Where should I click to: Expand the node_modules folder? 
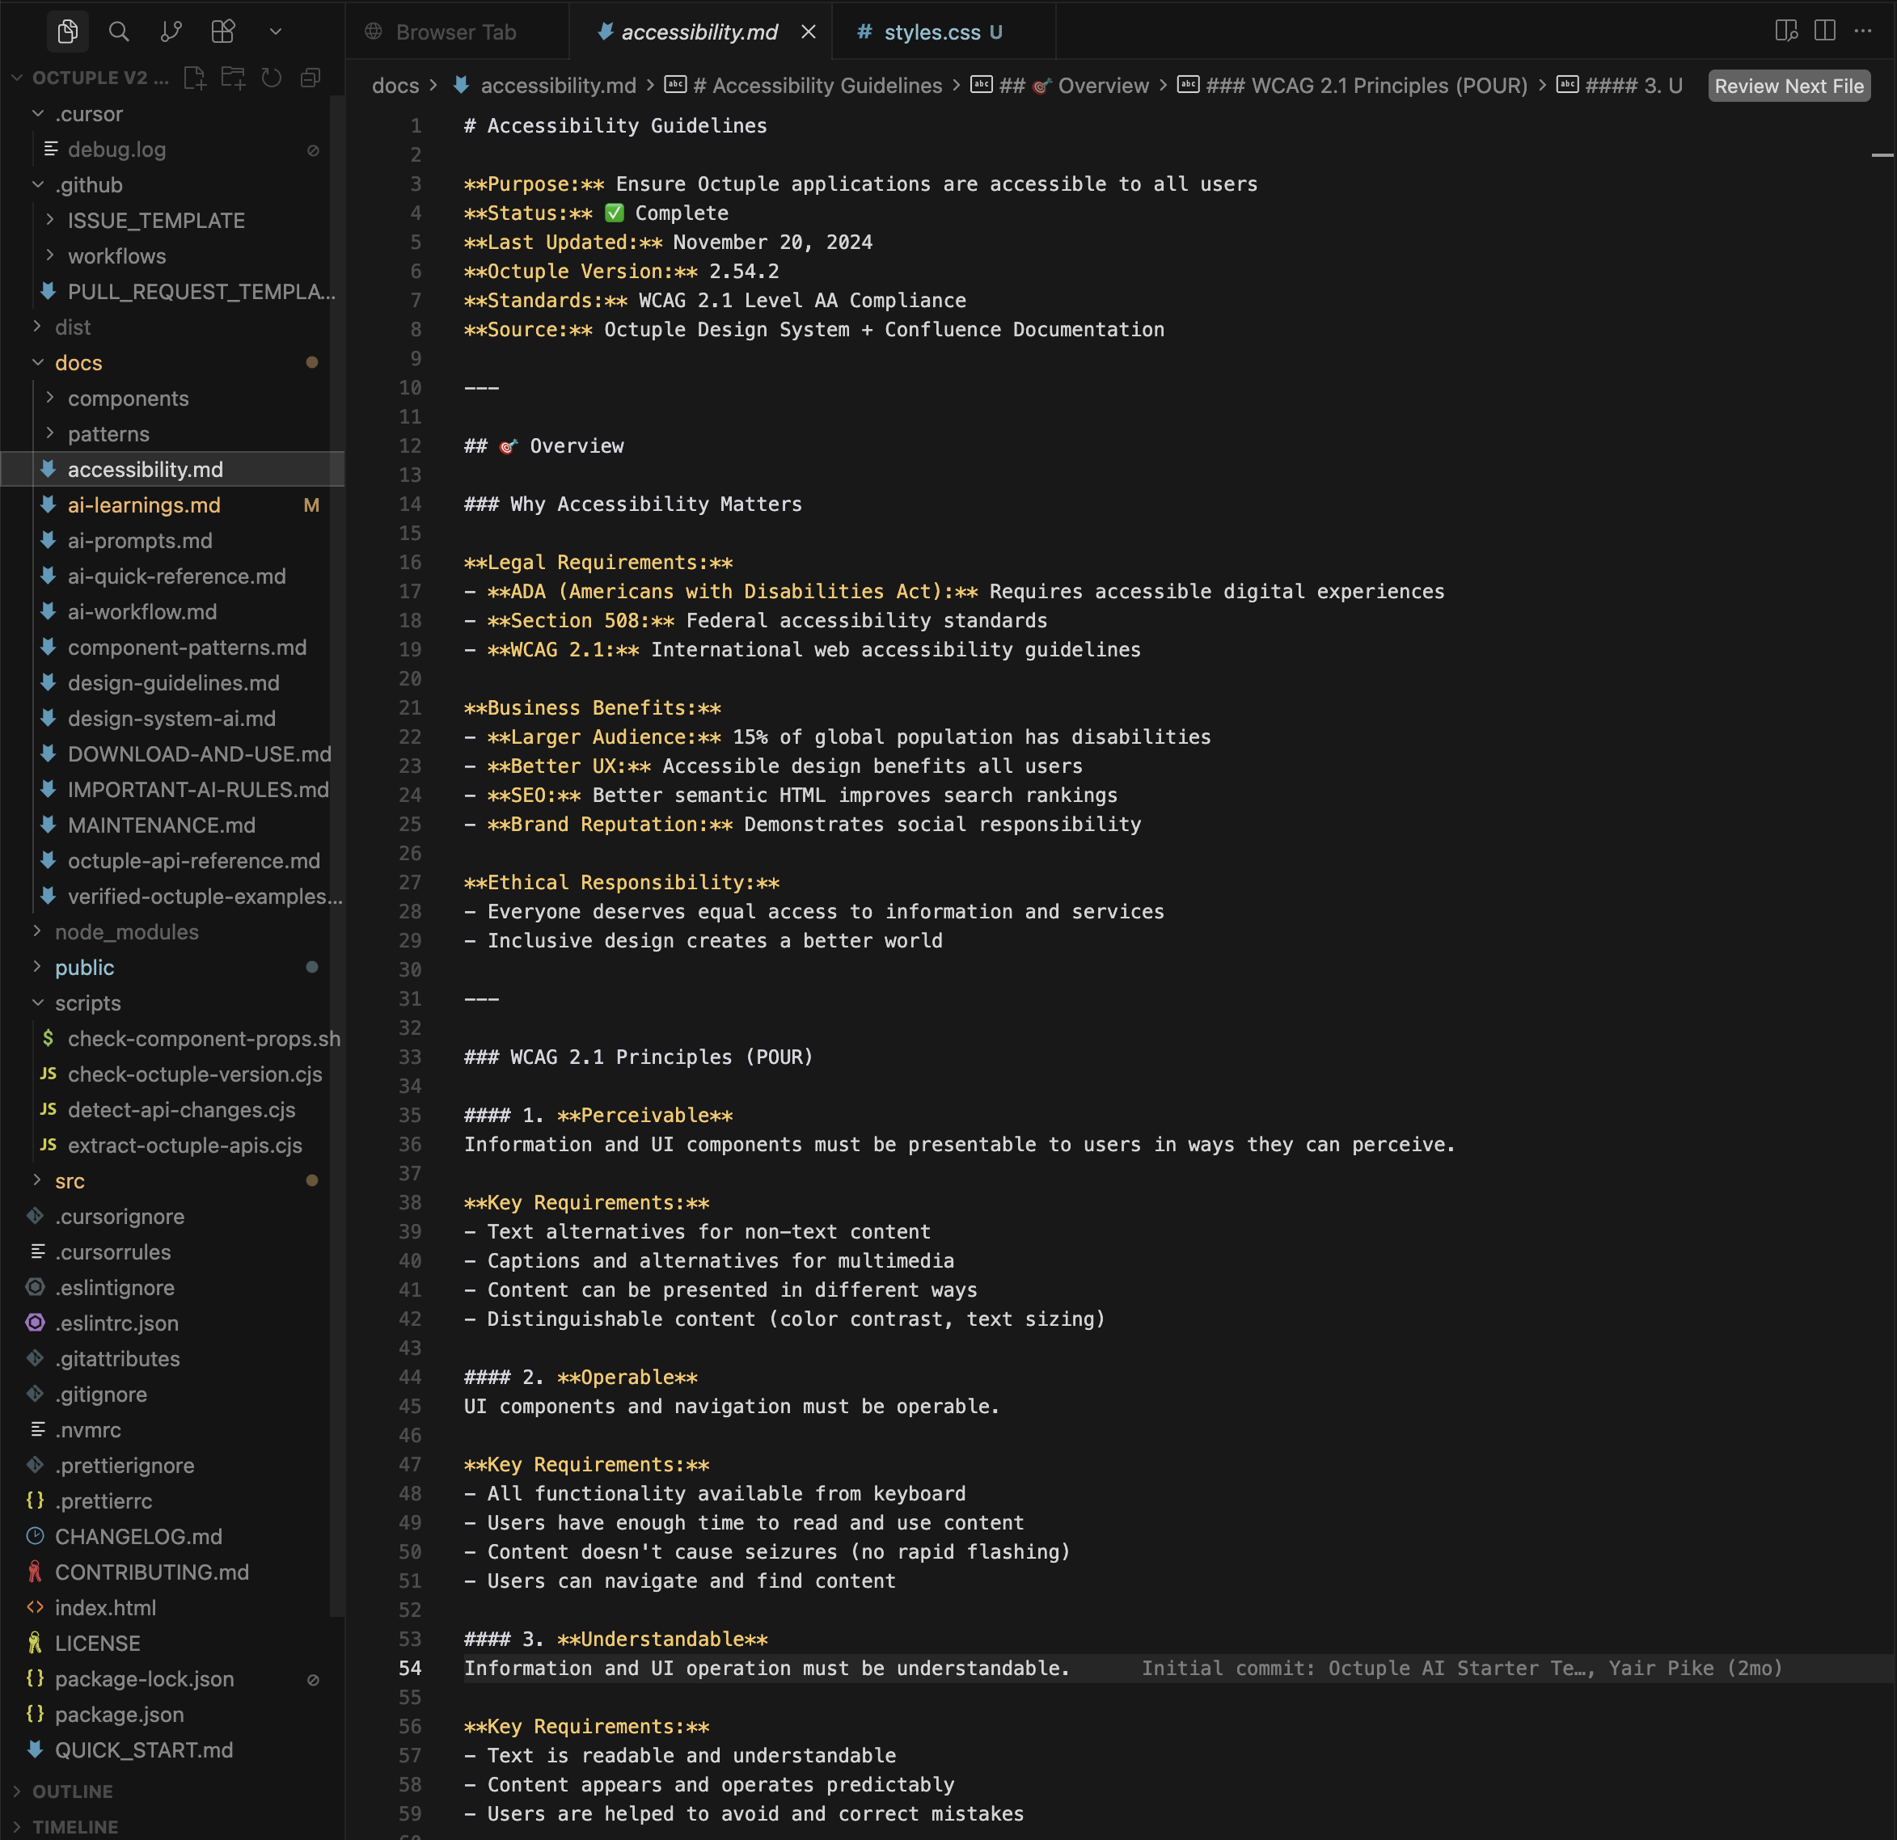click(126, 931)
